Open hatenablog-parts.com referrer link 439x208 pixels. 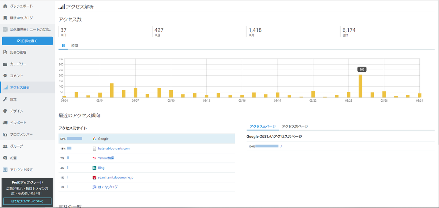click(114, 148)
